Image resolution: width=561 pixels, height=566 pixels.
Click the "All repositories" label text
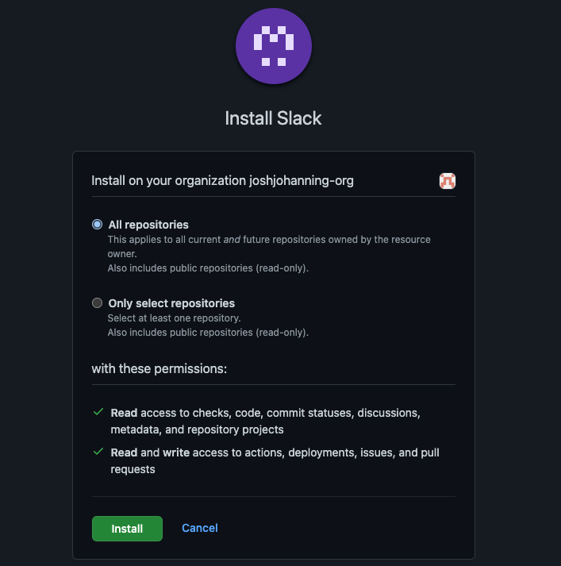point(148,225)
